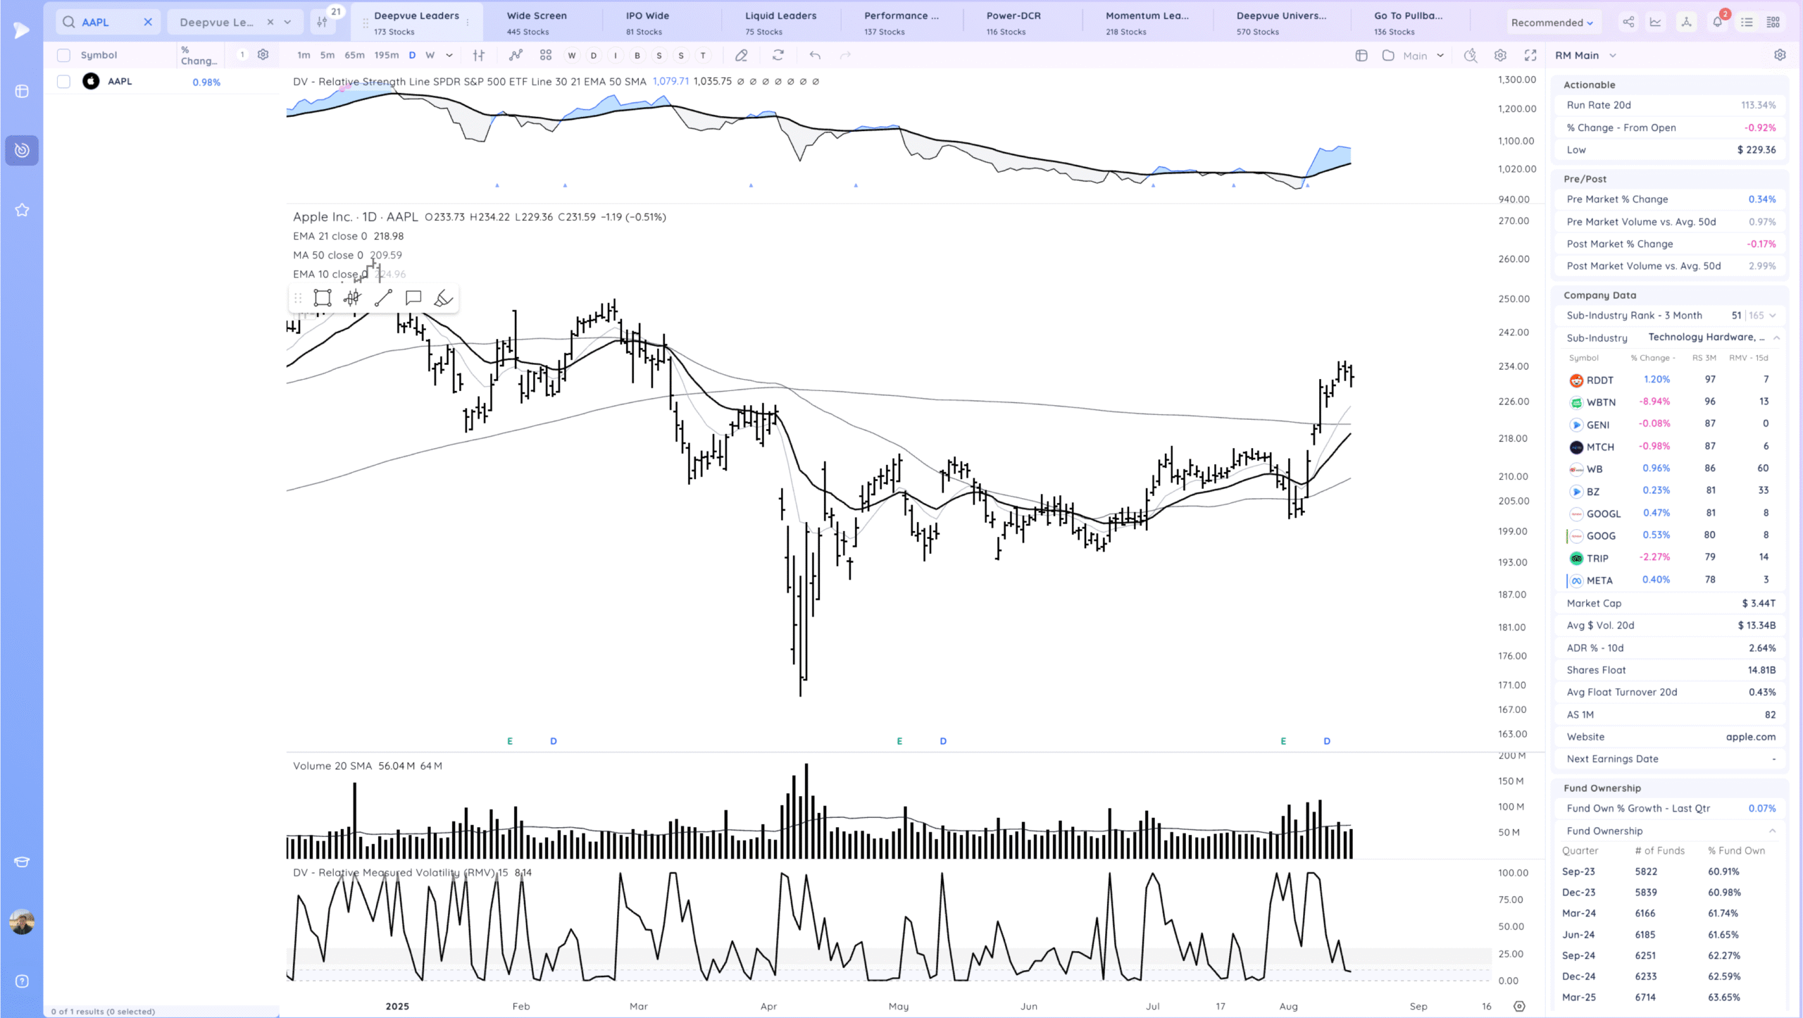Click the indicators icon in chart toolbar
1803x1018 pixels.
click(516, 55)
